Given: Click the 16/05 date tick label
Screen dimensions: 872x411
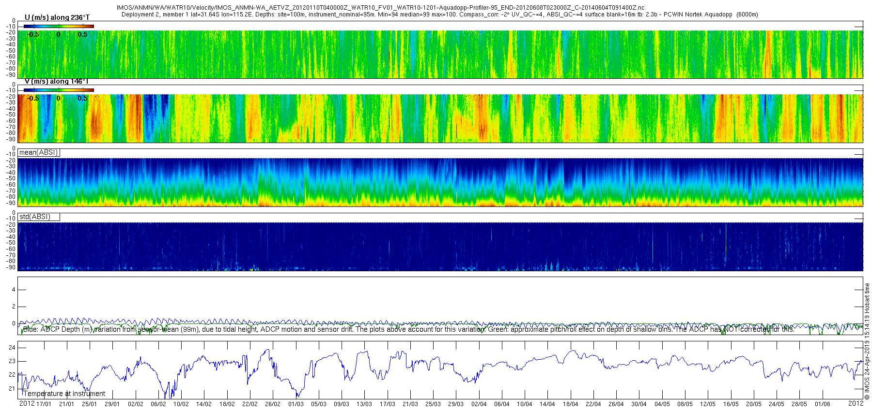Looking at the screenshot, I should coord(731,404).
